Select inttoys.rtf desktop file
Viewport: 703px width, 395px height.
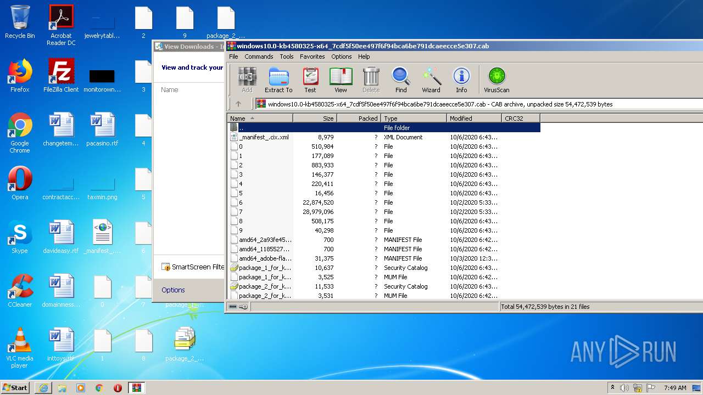(x=61, y=345)
